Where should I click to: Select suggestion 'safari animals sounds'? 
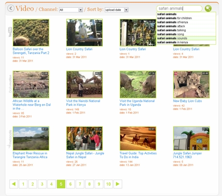(186, 38)
